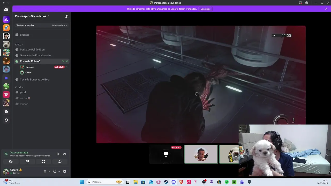Join the Casa de Bonecas do Bob channel
The height and width of the screenshot is (186, 331).
point(42,79)
